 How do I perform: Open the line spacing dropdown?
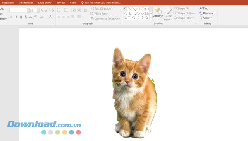(x=86, y=10)
